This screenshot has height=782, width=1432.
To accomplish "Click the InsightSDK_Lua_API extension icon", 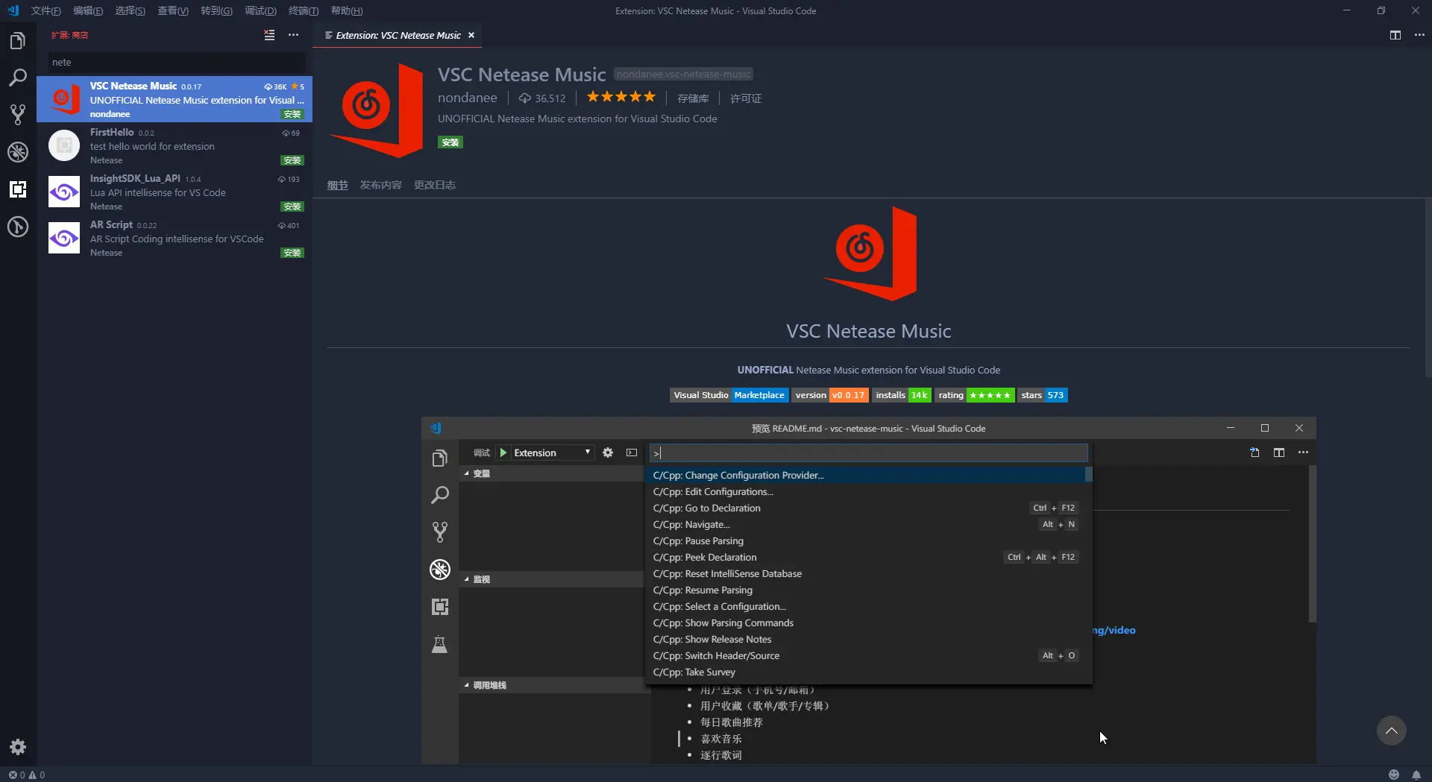I will click(64, 192).
